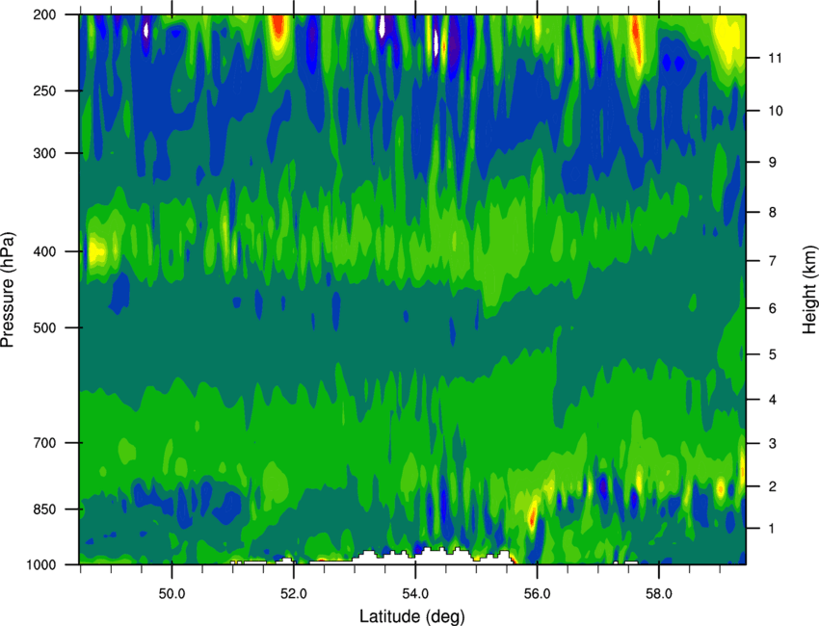Click the 700 hPa tick label
The width and height of the screenshot is (819, 626).
coord(45,443)
